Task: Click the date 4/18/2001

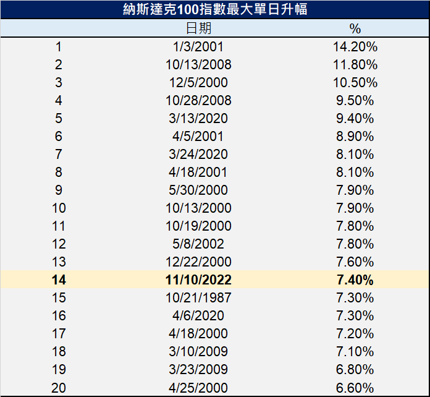Action: (198, 172)
